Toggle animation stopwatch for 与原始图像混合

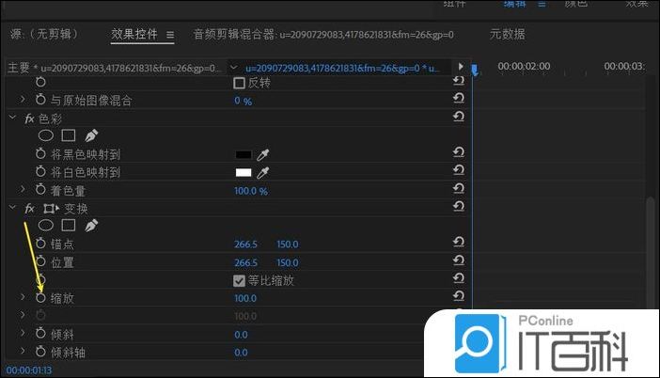tap(40, 100)
